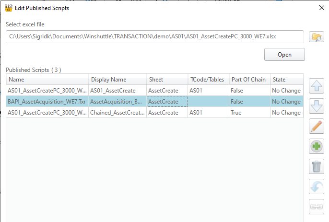
Task: Sort by Part Of Chain column header
Action: (250, 80)
